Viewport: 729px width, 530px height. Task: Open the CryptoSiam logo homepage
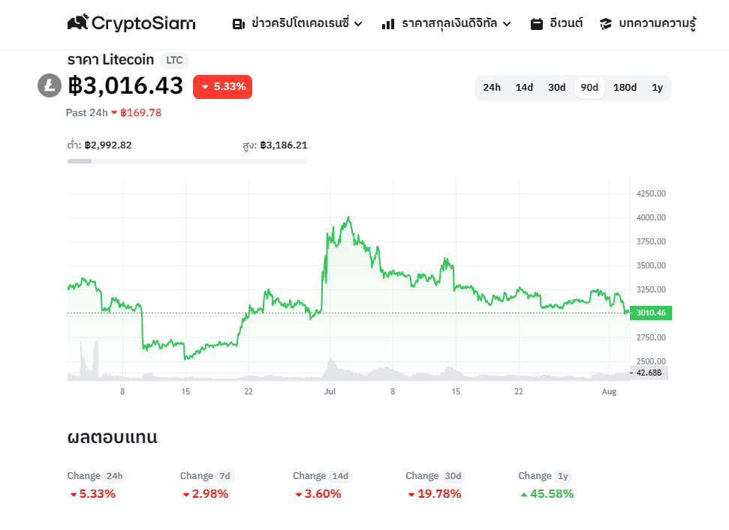click(x=131, y=22)
